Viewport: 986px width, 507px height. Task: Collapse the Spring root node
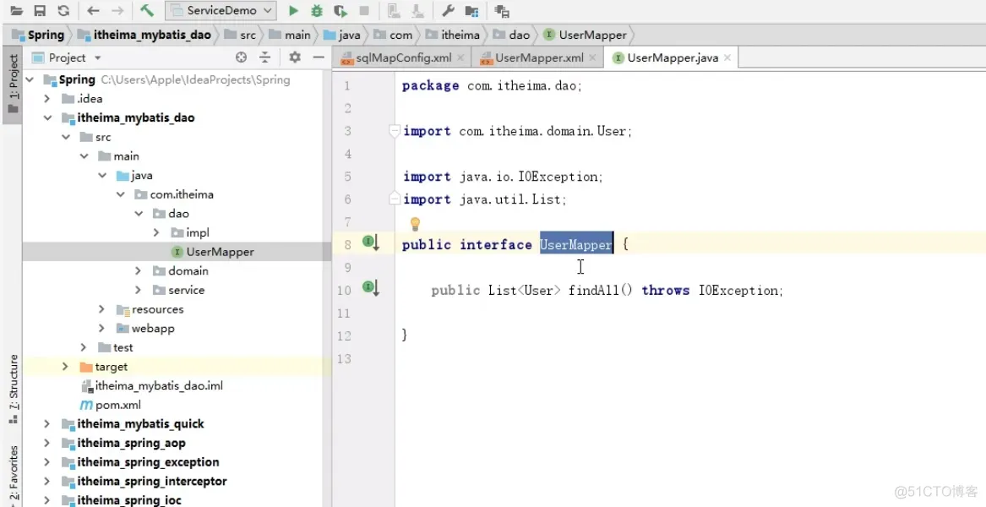(x=30, y=80)
